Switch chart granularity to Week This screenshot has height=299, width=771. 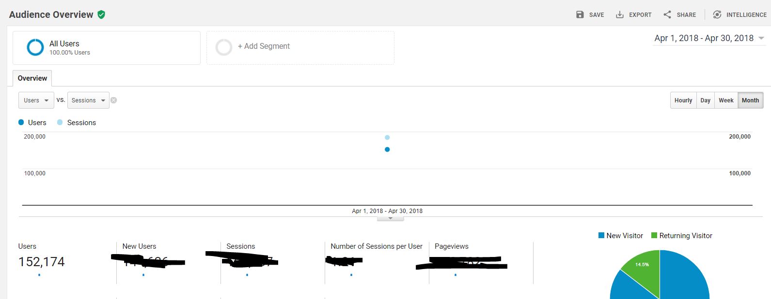coord(726,100)
